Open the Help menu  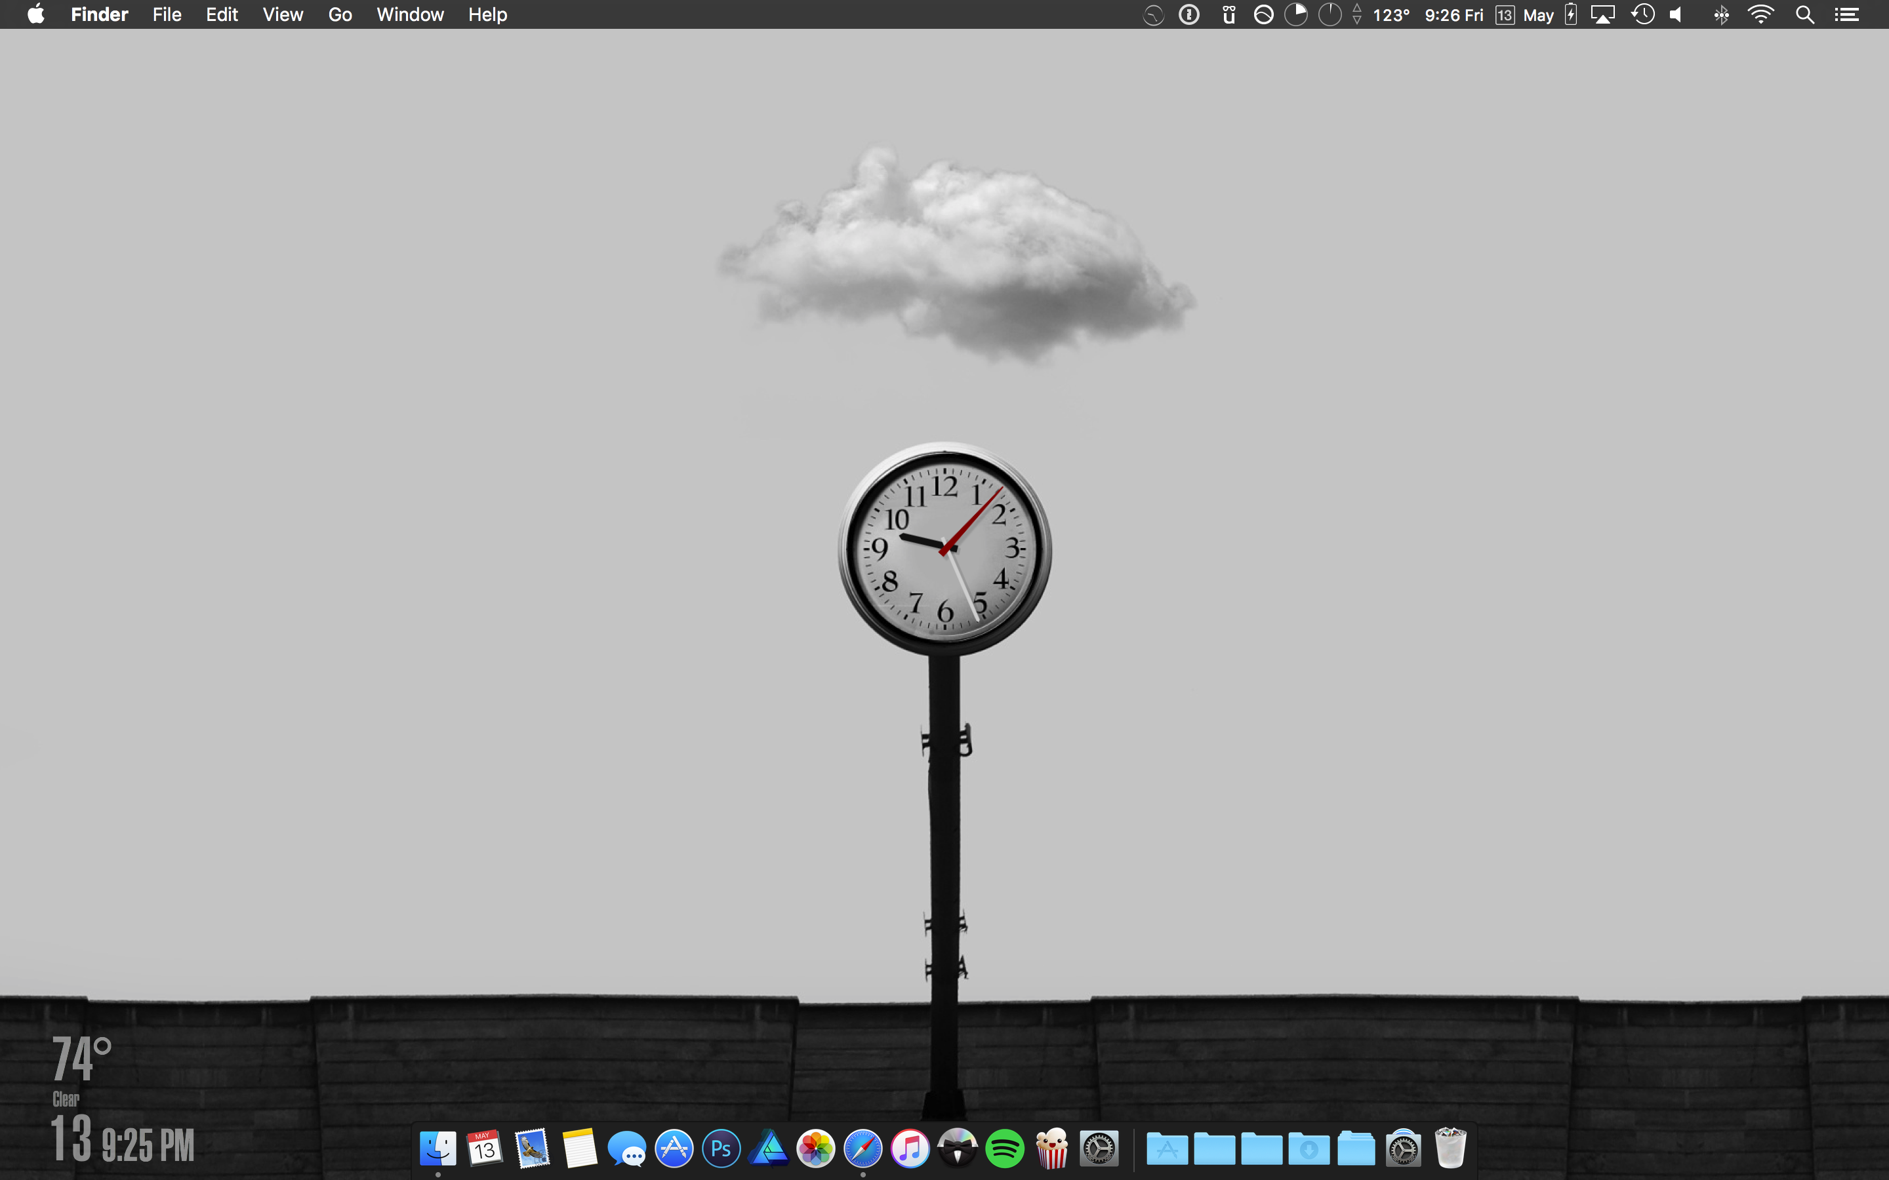coord(488,15)
